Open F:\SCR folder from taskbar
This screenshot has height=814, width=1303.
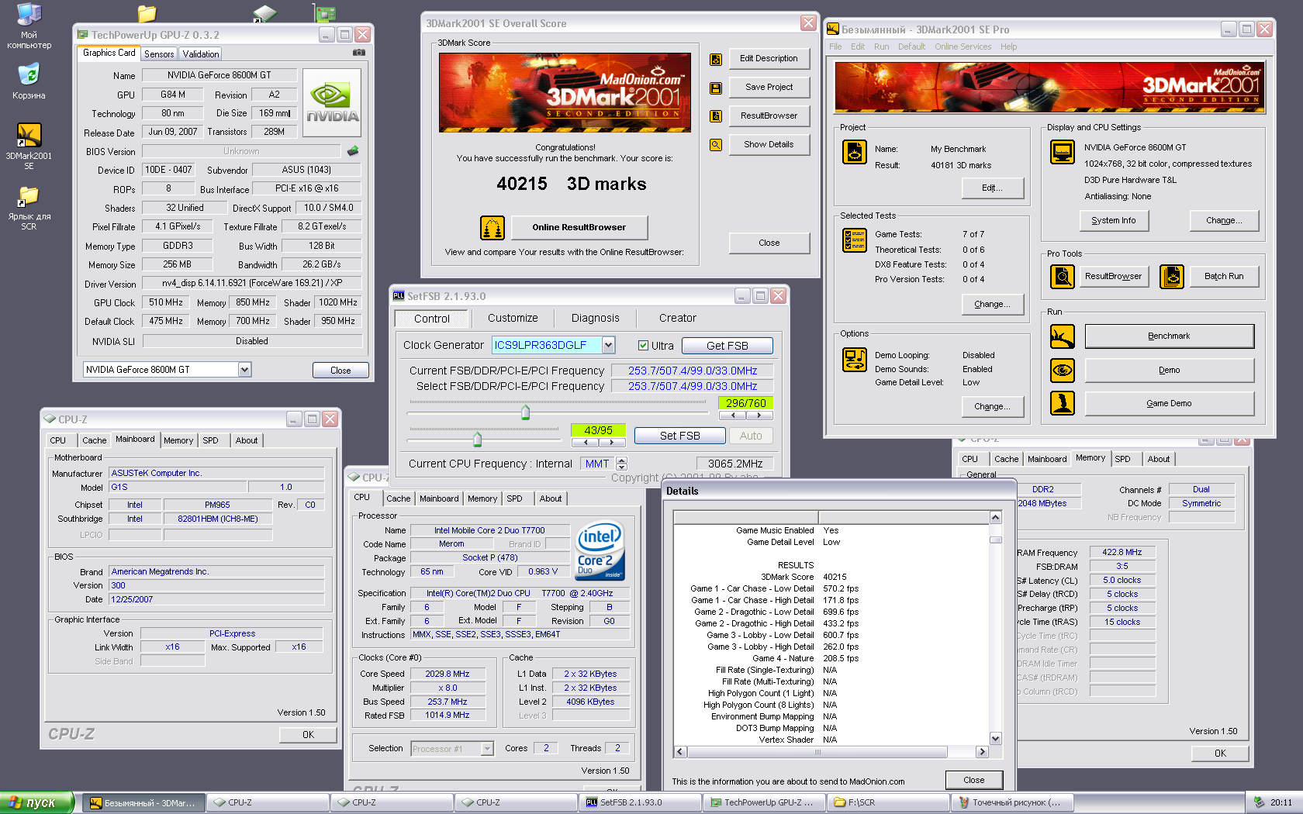(x=888, y=802)
